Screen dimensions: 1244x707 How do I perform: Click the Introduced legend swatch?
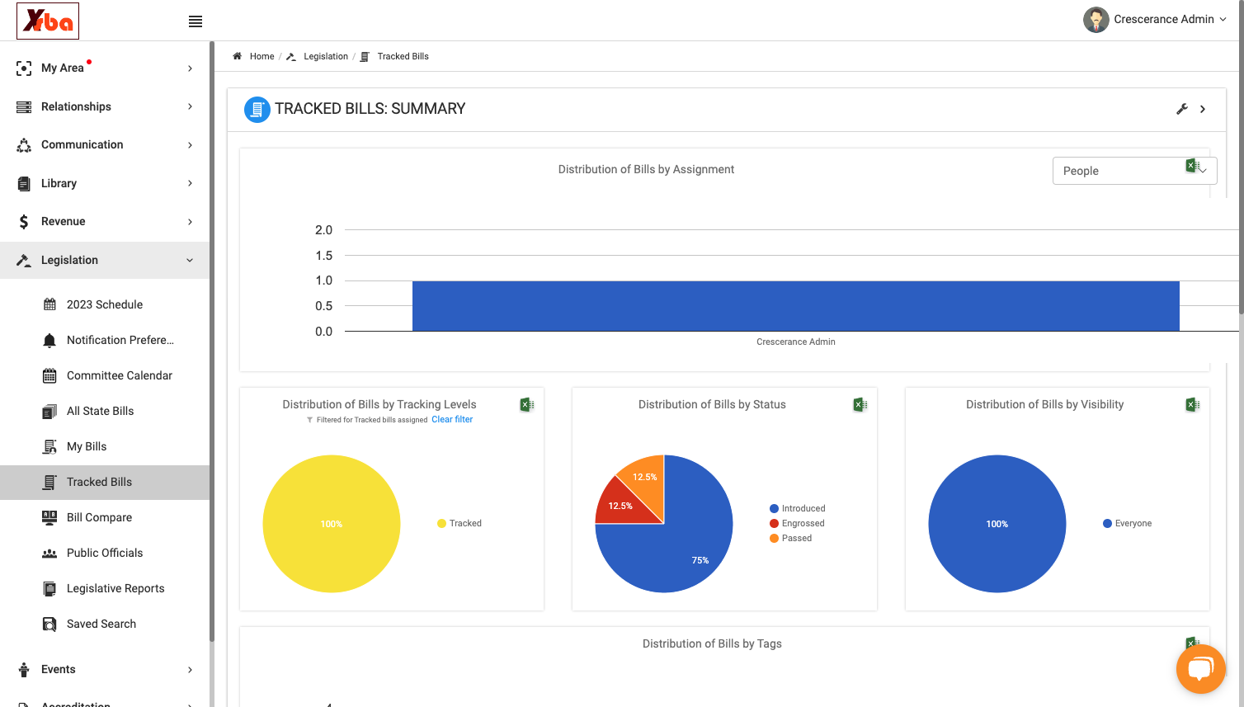(x=774, y=509)
